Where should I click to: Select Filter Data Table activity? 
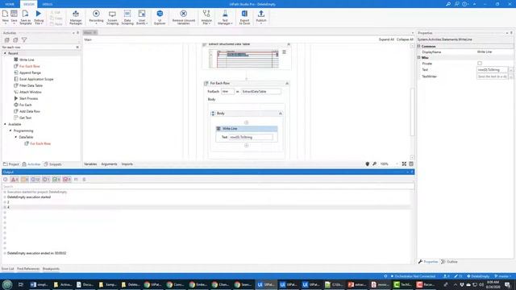pyautogui.click(x=31, y=85)
